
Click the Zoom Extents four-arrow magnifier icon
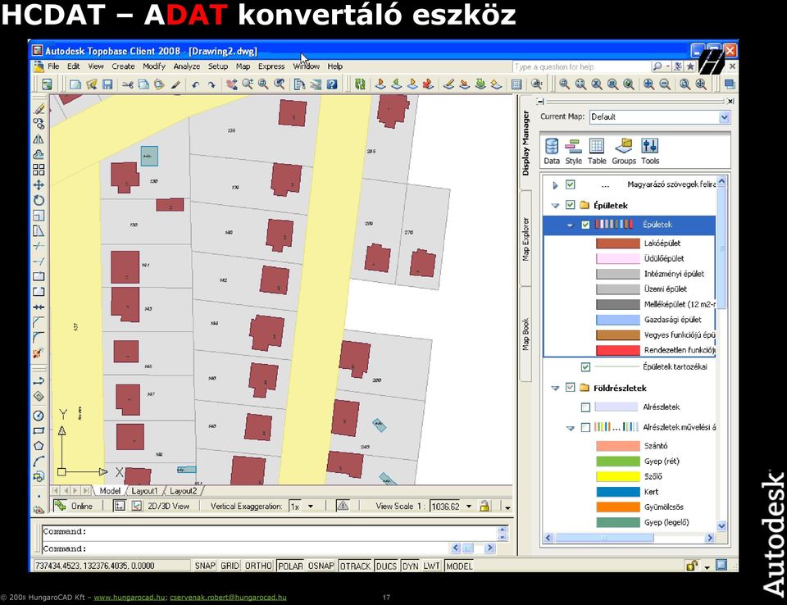pos(701,84)
